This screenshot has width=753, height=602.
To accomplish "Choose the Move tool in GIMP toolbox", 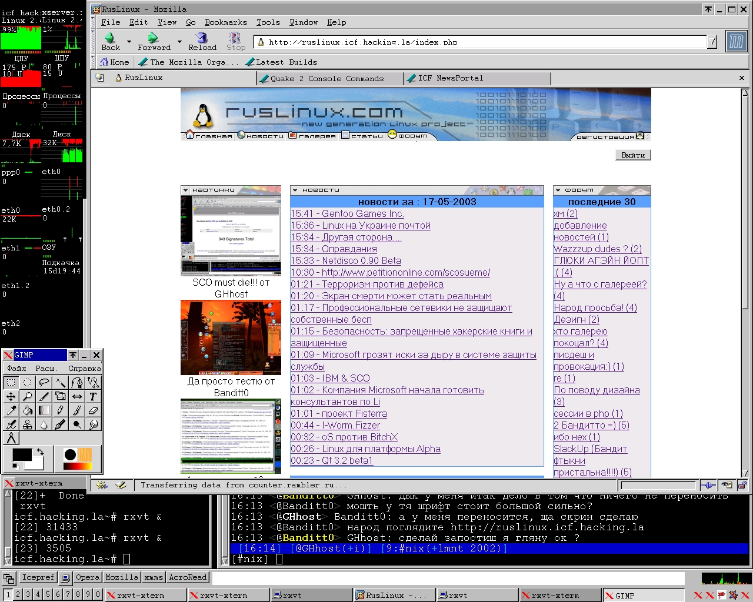I will tap(11, 397).
